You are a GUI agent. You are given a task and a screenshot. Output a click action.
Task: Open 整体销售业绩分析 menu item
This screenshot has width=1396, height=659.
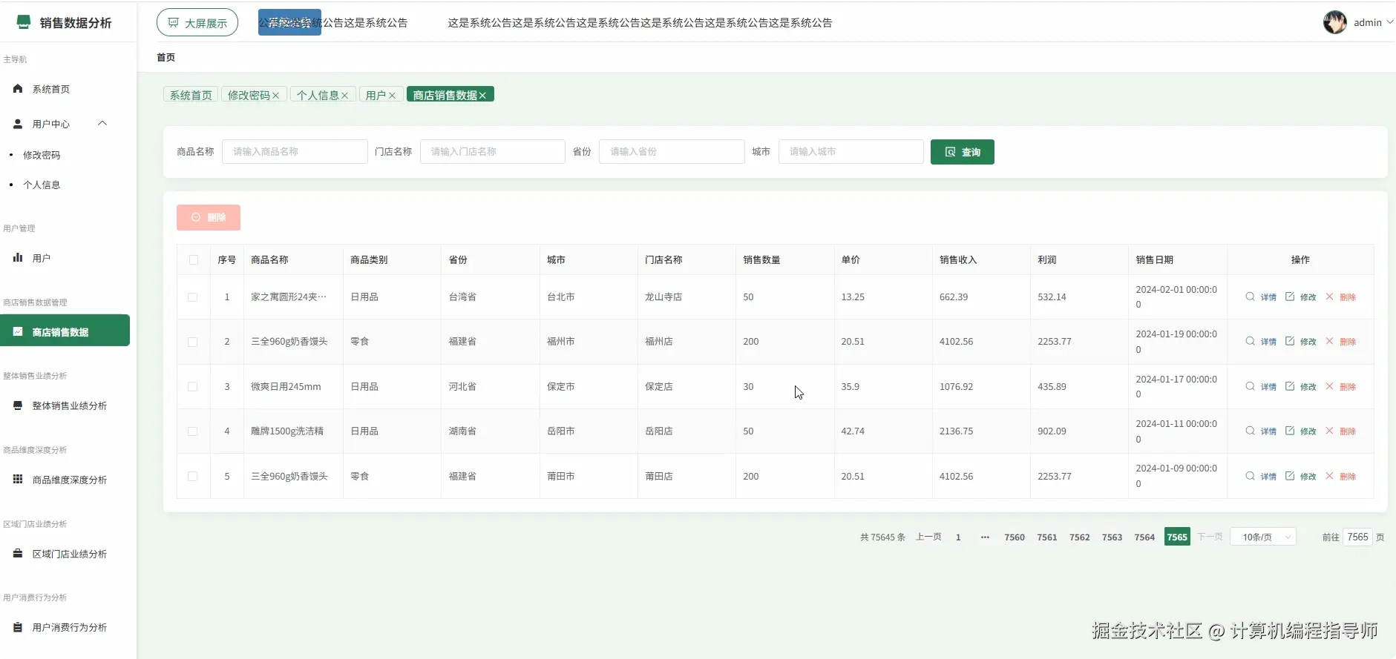(x=68, y=405)
